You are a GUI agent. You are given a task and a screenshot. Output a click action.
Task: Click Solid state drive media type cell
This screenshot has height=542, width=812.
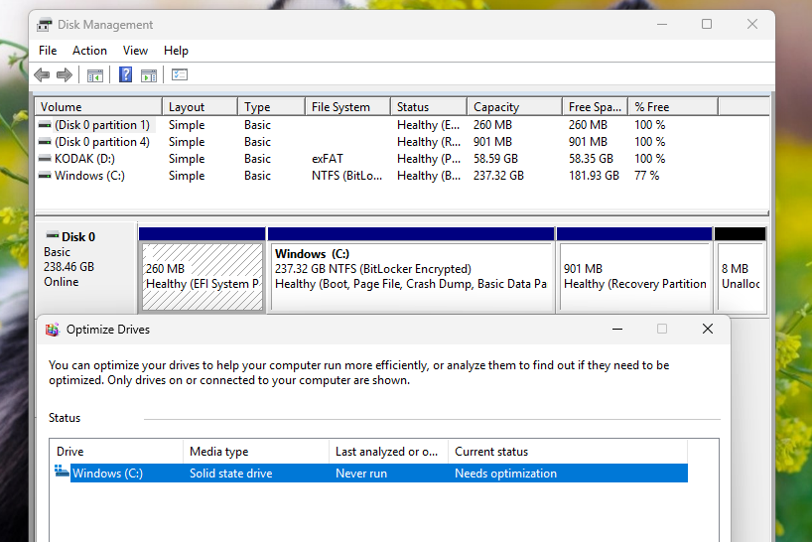point(230,474)
